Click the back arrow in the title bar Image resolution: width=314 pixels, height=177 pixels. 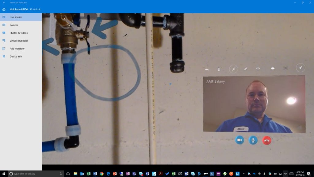[4, 2]
